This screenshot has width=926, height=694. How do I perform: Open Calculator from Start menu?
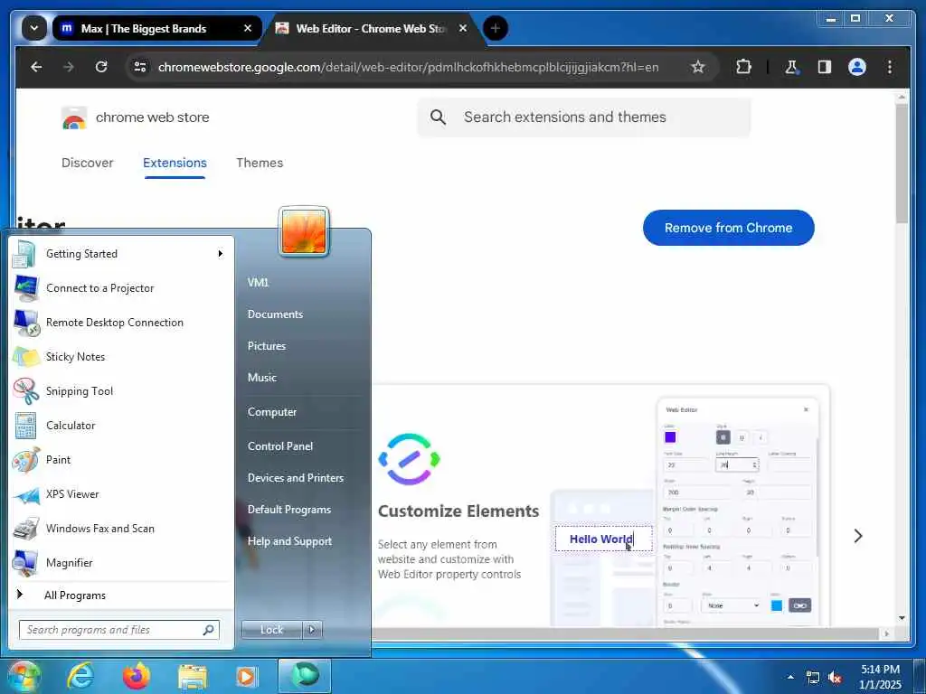point(121,425)
